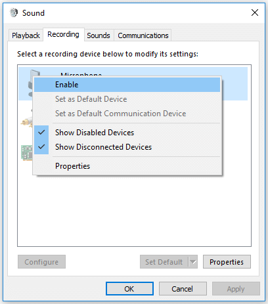This screenshot has width=268, height=304.
Task: Expand the Set Default dropdown arrow
Action: pyautogui.click(x=193, y=261)
